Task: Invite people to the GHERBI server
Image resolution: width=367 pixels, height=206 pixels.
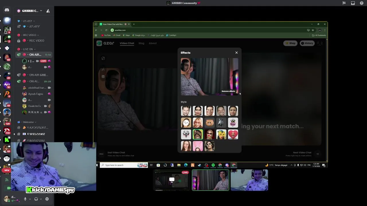Action: (x=48, y=11)
